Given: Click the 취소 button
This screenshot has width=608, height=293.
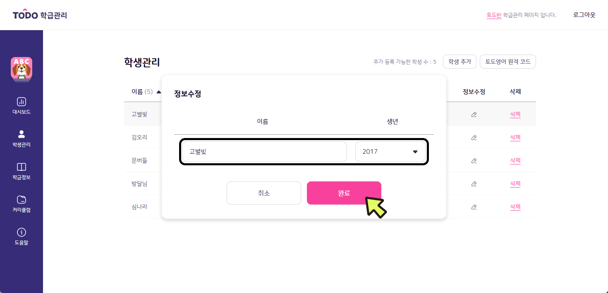Looking at the screenshot, I should tap(264, 193).
